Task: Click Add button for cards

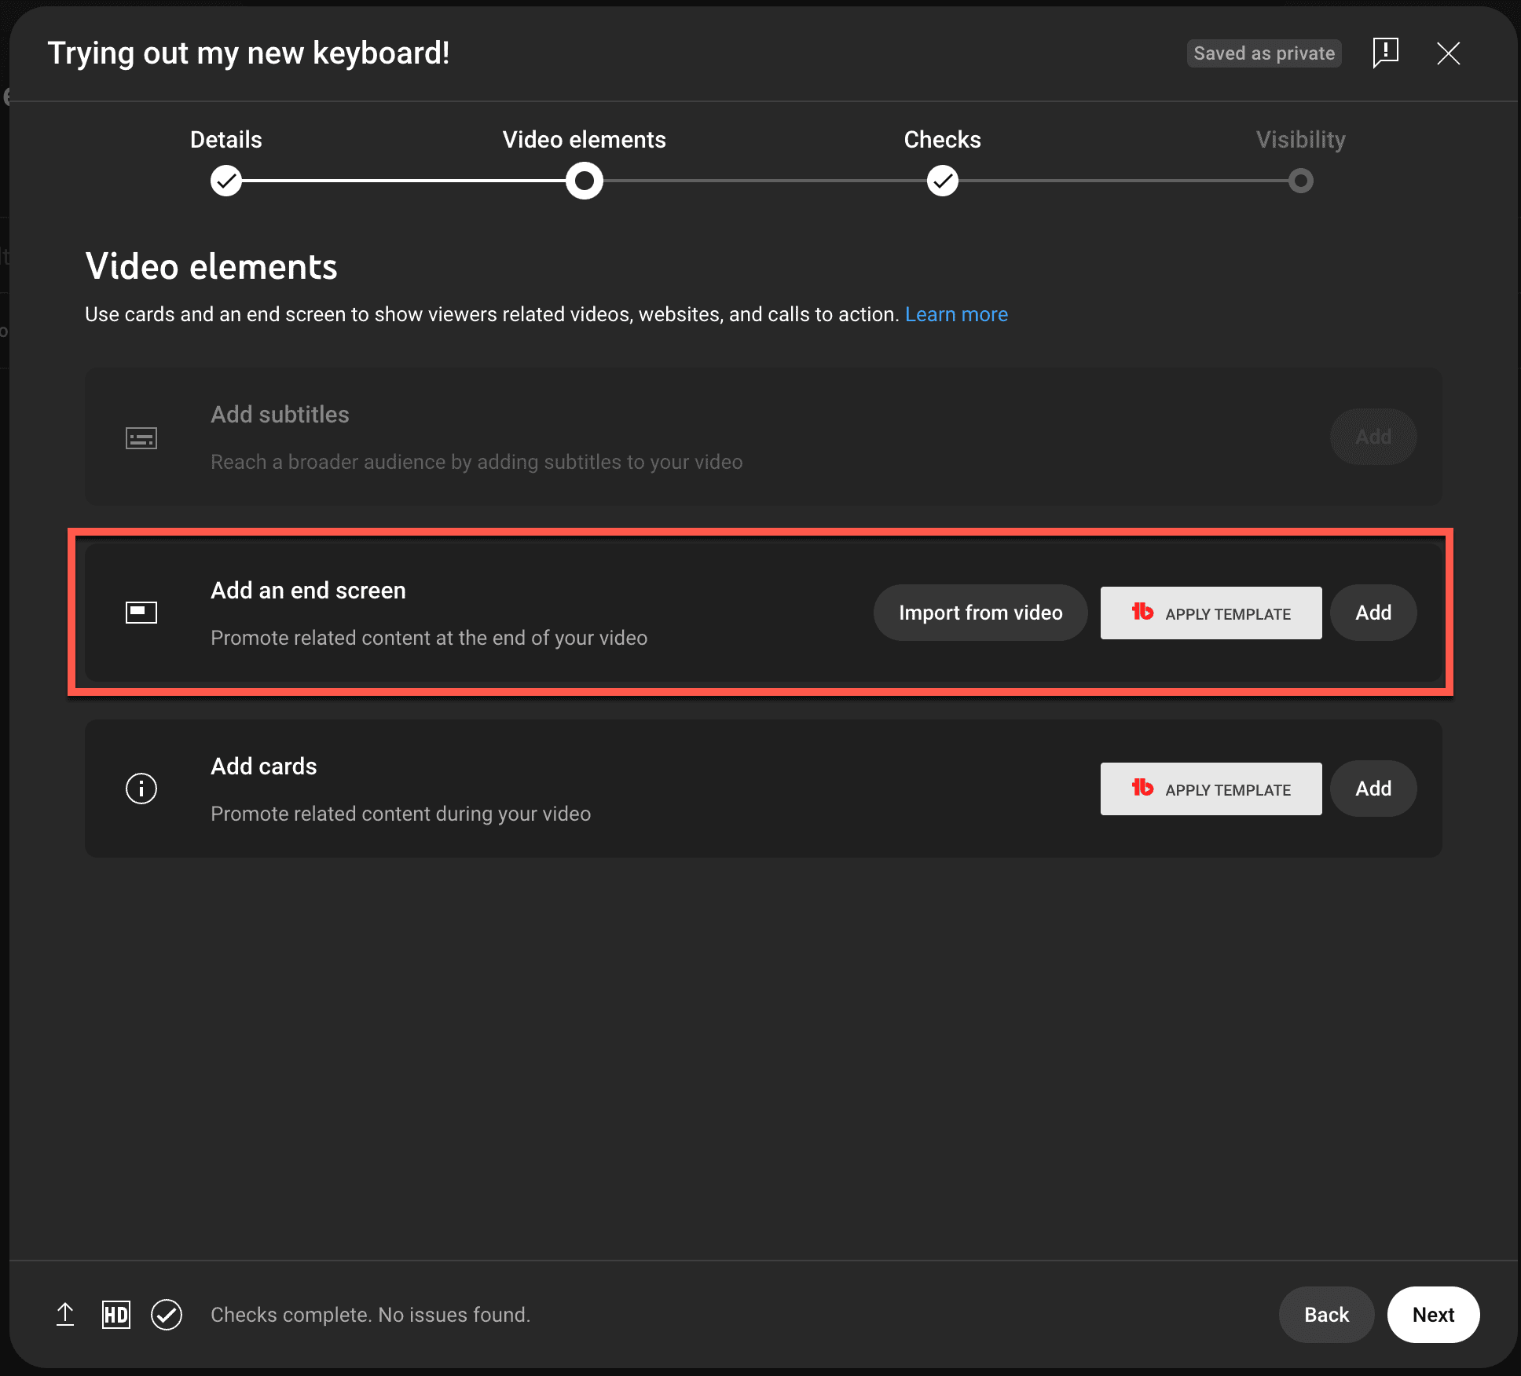Action: (1373, 789)
